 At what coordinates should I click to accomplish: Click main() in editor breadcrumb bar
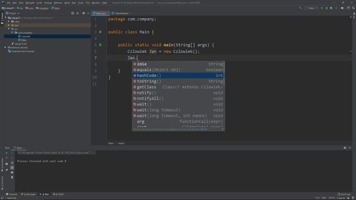pyautogui.click(x=121, y=143)
